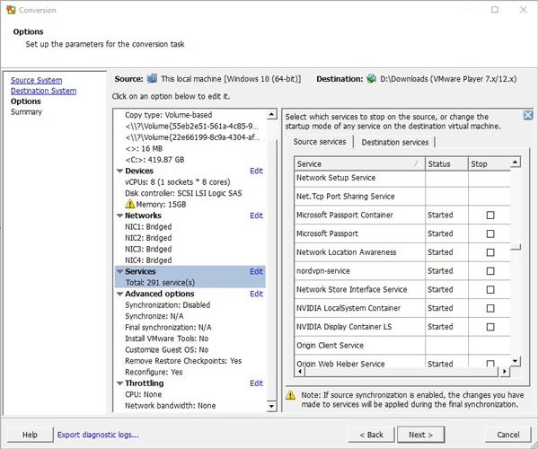Enable Stop for nordvpn-service
538x449 pixels.
(x=490, y=271)
